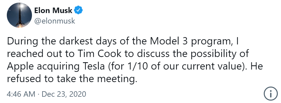Click the word "Tesla" in the tweet

93,66
